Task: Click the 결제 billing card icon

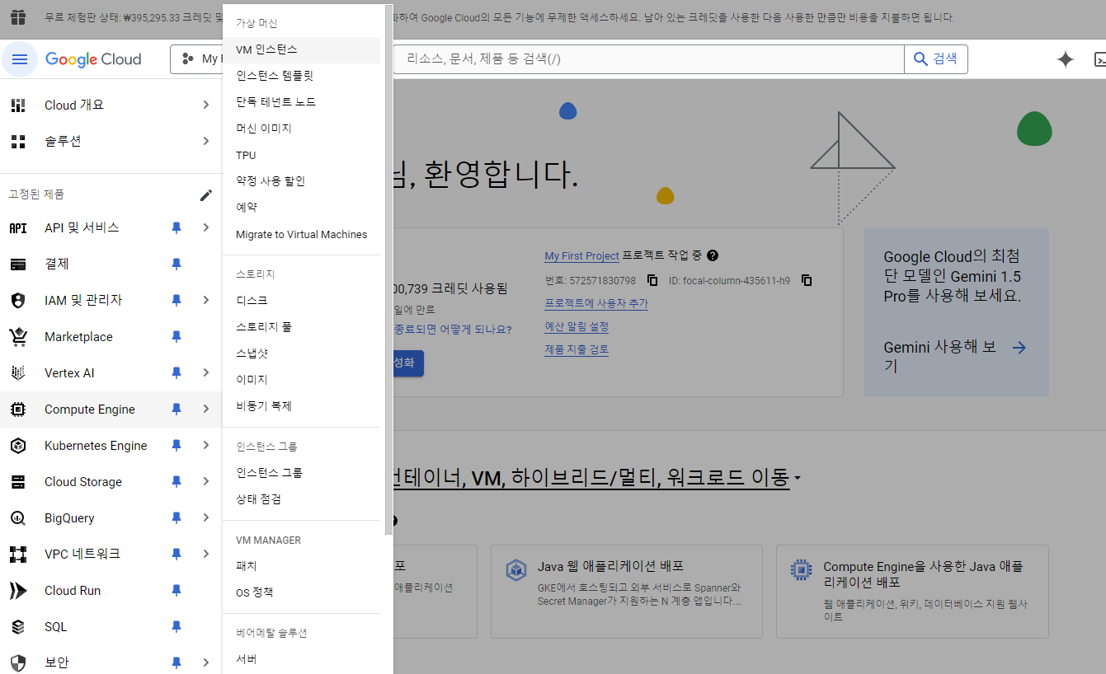Action: point(18,264)
